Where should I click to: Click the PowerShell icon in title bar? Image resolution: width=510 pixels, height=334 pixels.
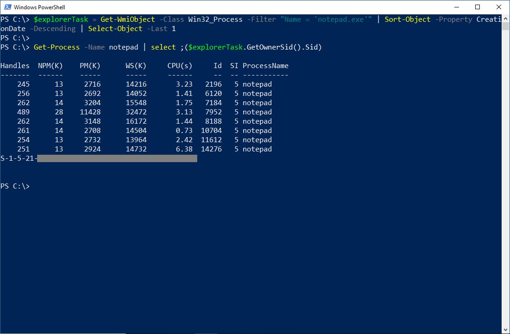[8, 7]
